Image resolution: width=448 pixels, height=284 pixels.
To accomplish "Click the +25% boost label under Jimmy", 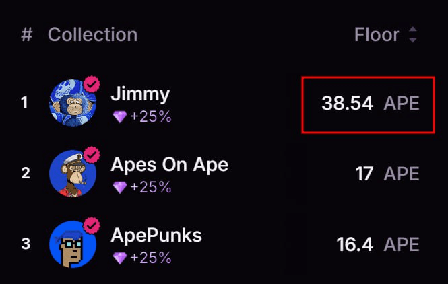I will 151,117.
